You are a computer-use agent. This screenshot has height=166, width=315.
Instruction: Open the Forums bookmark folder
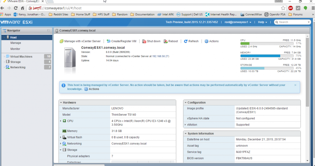(x=296, y=14)
